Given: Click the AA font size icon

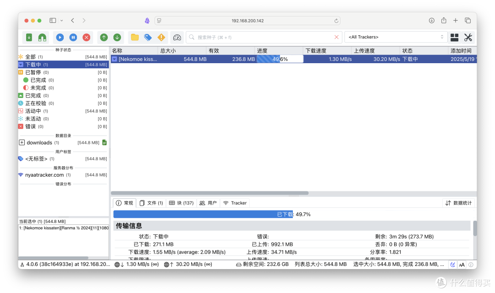Looking at the screenshot, I should [462, 265].
